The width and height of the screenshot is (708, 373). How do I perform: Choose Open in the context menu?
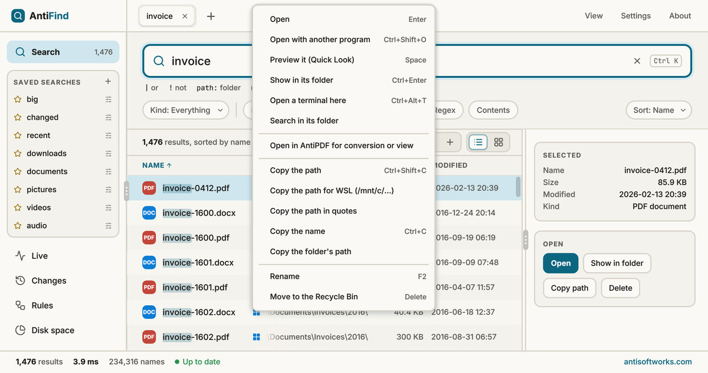343,19
